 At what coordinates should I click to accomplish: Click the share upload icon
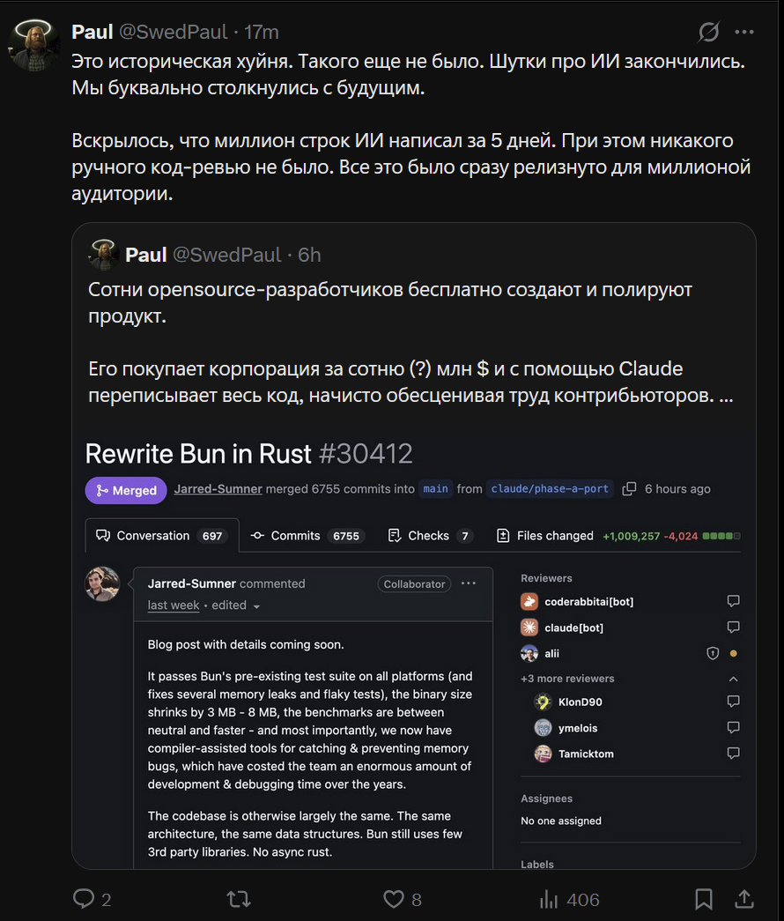(744, 899)
